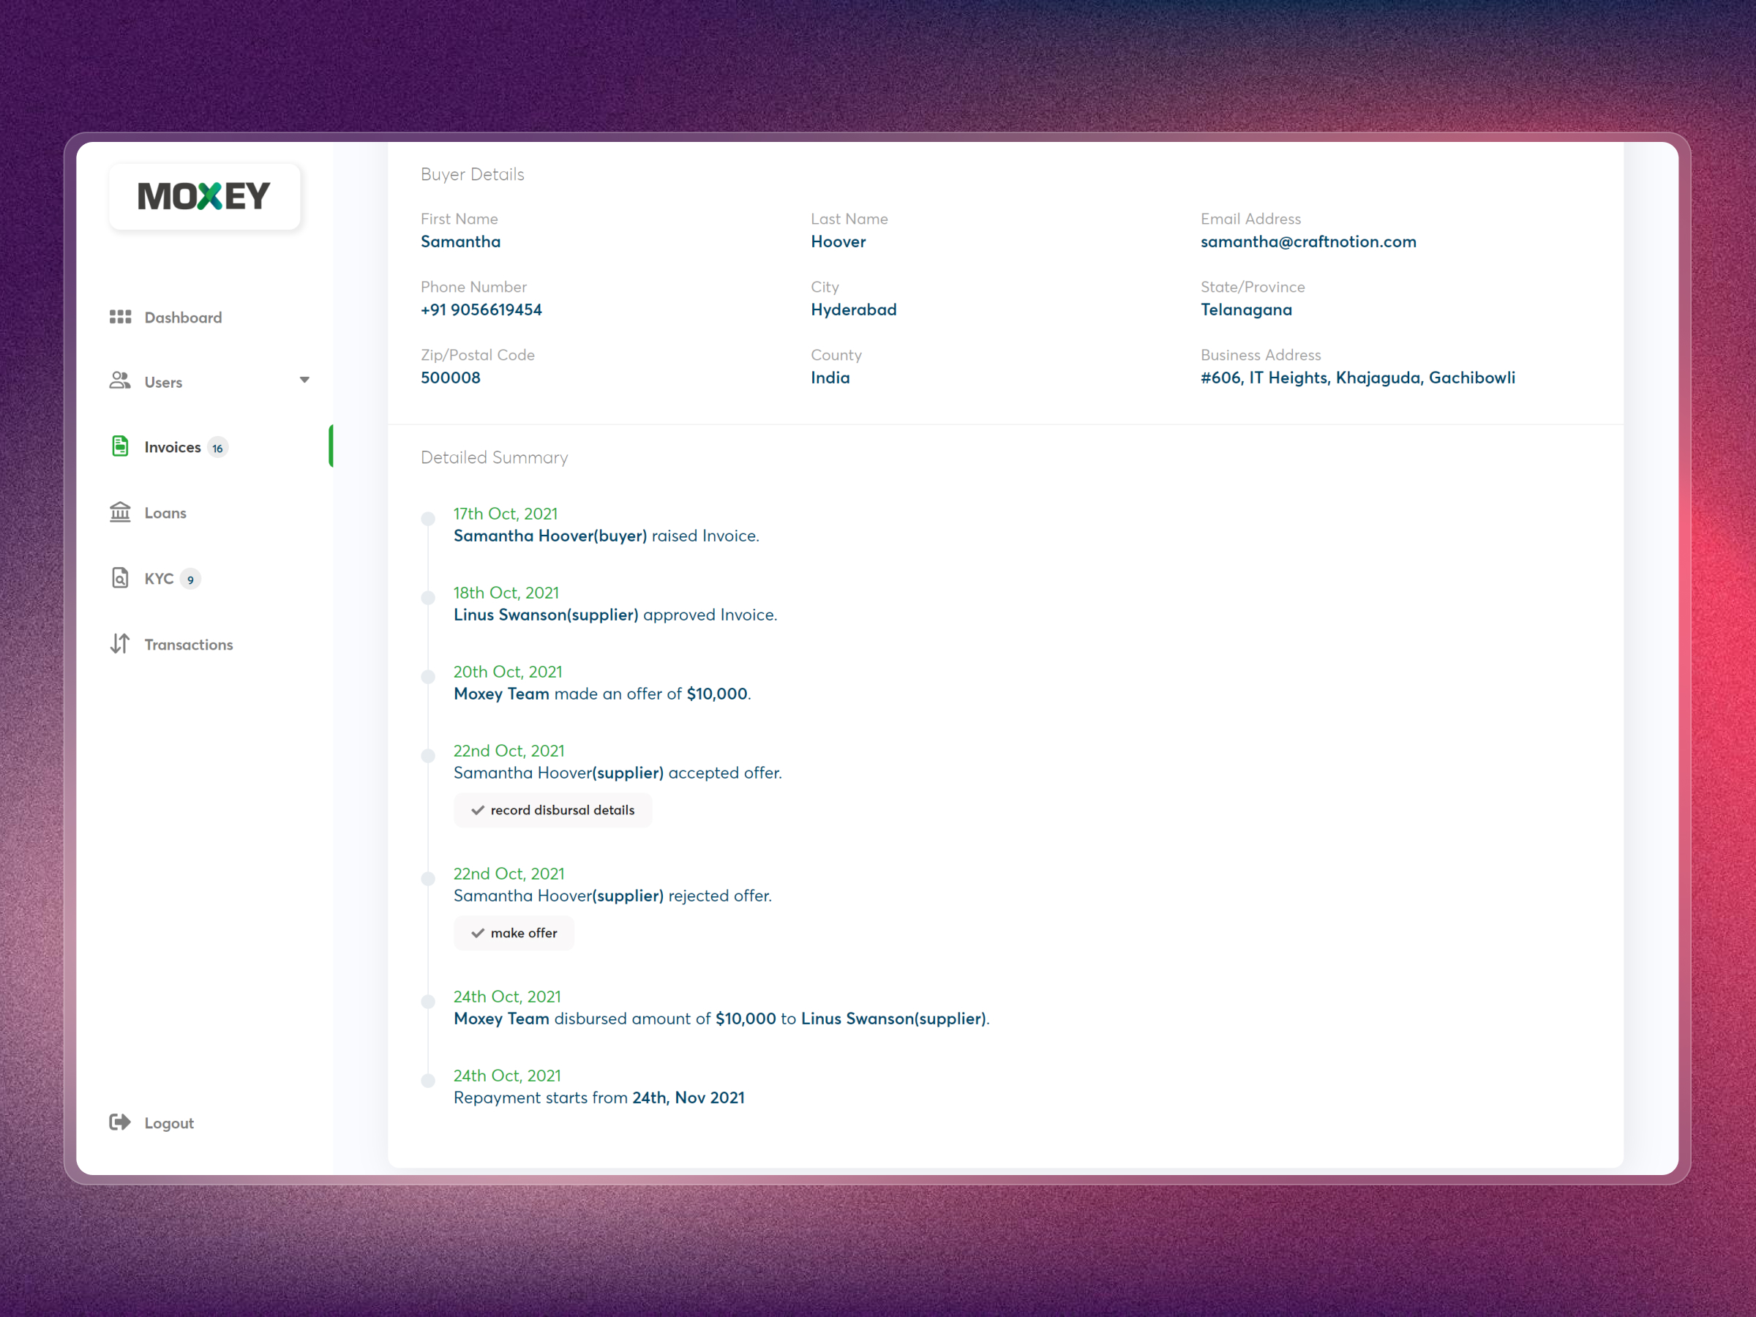Image resolution: width=1756 pixels, height=1317 pixels.
Task: Select the phone number +91 9056619454
Action: tap(481, 309)
